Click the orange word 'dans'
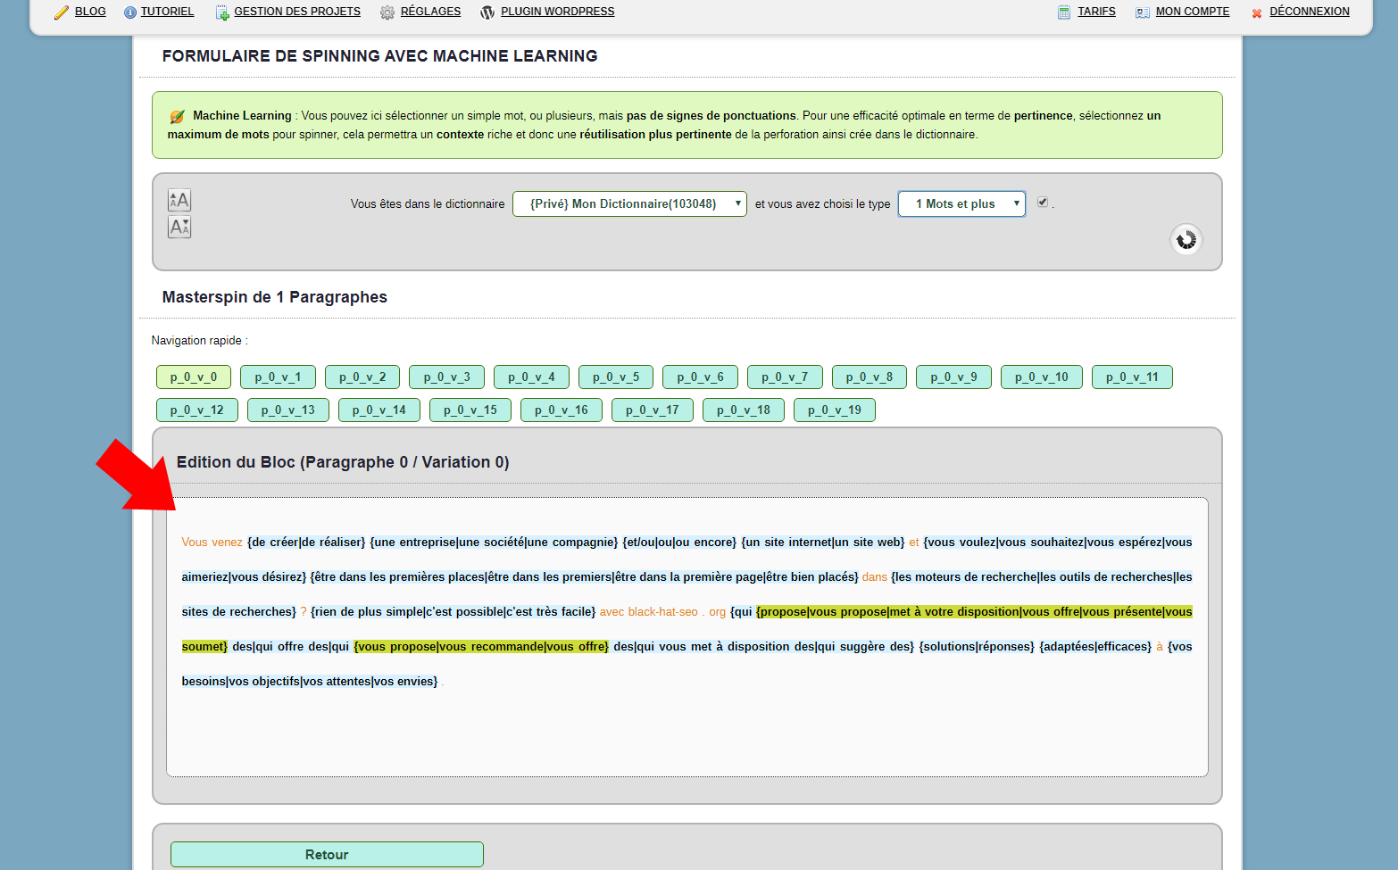Screen dimensions: 1398x870 click(875, 577)
